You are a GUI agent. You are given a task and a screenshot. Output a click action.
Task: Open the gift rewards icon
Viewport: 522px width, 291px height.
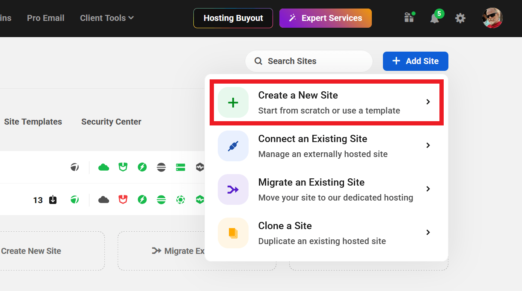click(409, 18)
